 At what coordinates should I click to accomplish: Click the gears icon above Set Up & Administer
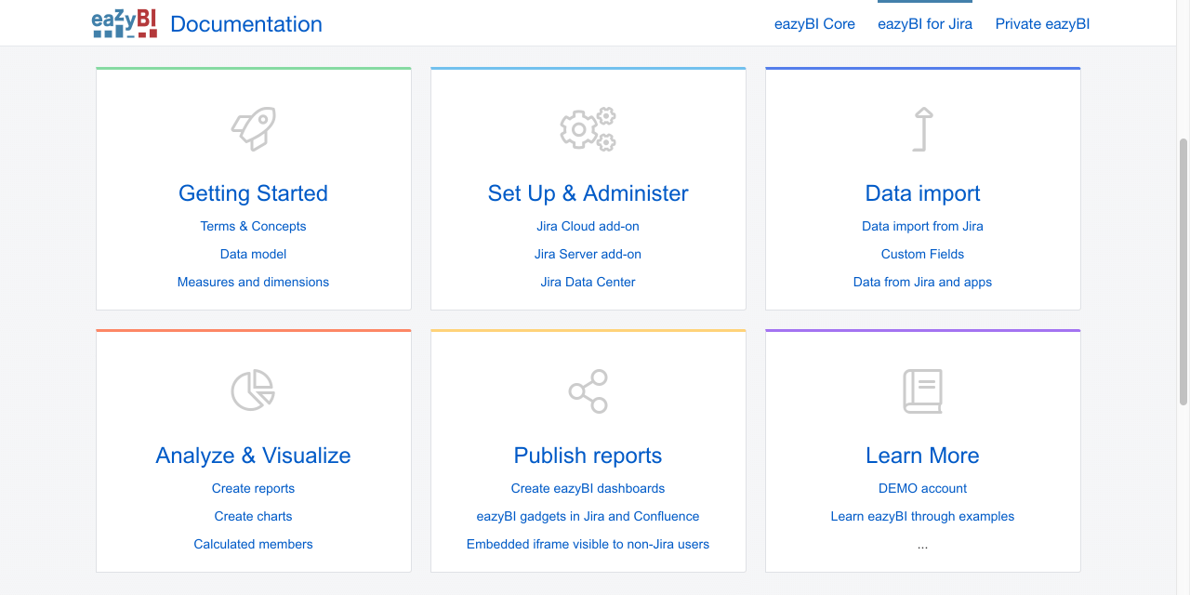point(588,129)
